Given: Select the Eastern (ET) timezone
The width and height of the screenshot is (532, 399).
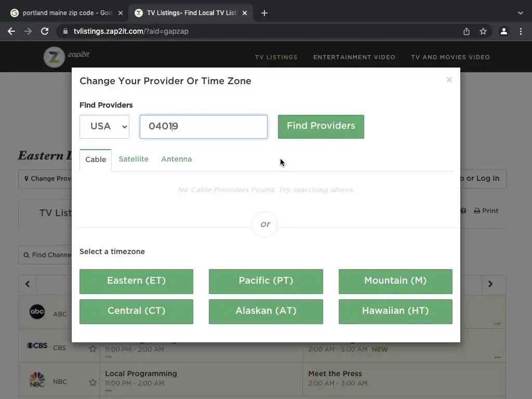Looking at the screenshot, I should [x=137, y=281].
